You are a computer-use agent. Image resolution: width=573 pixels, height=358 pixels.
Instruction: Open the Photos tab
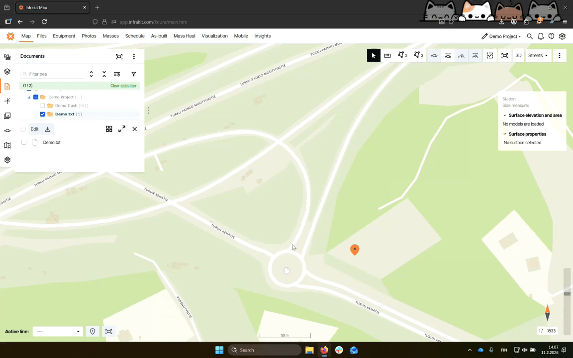(x=89, y=36)
